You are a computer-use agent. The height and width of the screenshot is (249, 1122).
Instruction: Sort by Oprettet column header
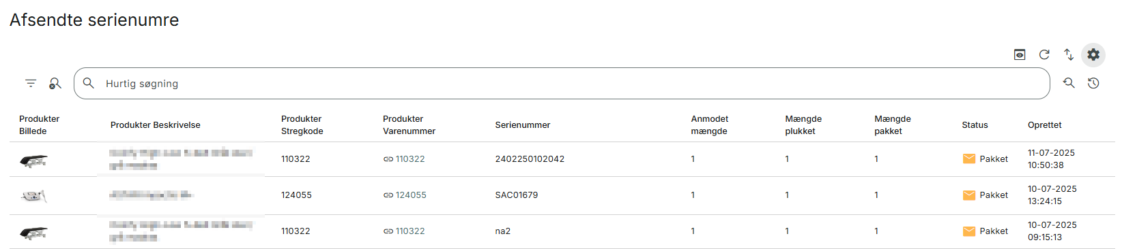click(1045, 125)
